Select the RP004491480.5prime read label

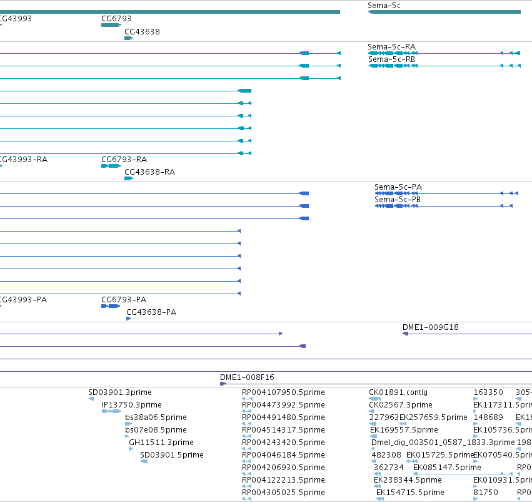click(x=283, y=417)
